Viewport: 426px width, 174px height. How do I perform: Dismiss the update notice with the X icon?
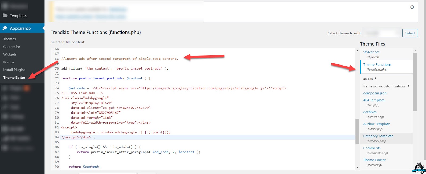412,7
